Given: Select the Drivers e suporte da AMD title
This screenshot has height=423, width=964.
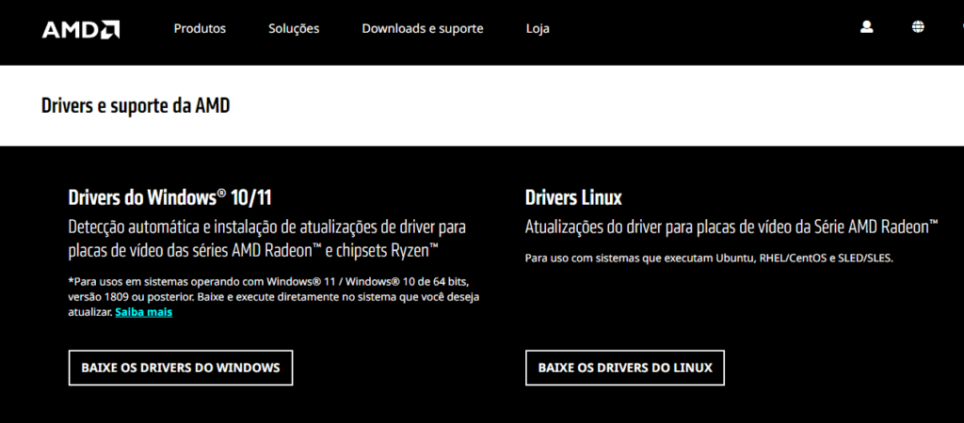Looking at the screenshot, I should coord(136,105).
